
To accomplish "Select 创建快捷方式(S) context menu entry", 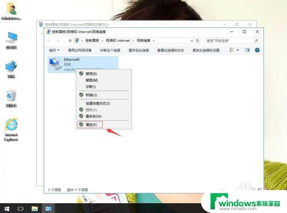I will click(104, 104).
